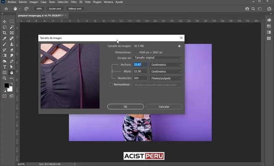This screenshot has width=274, height=166.
Task: Open the dialog gear settings menu
Action: pyautogui.click(x=180, y=46)
